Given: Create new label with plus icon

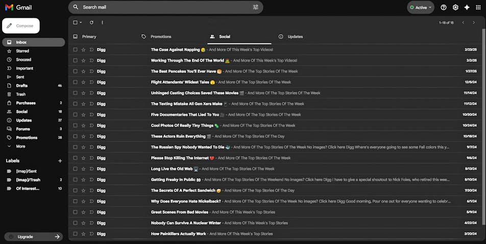Looking at the screenshot, I should click(60, 161).
